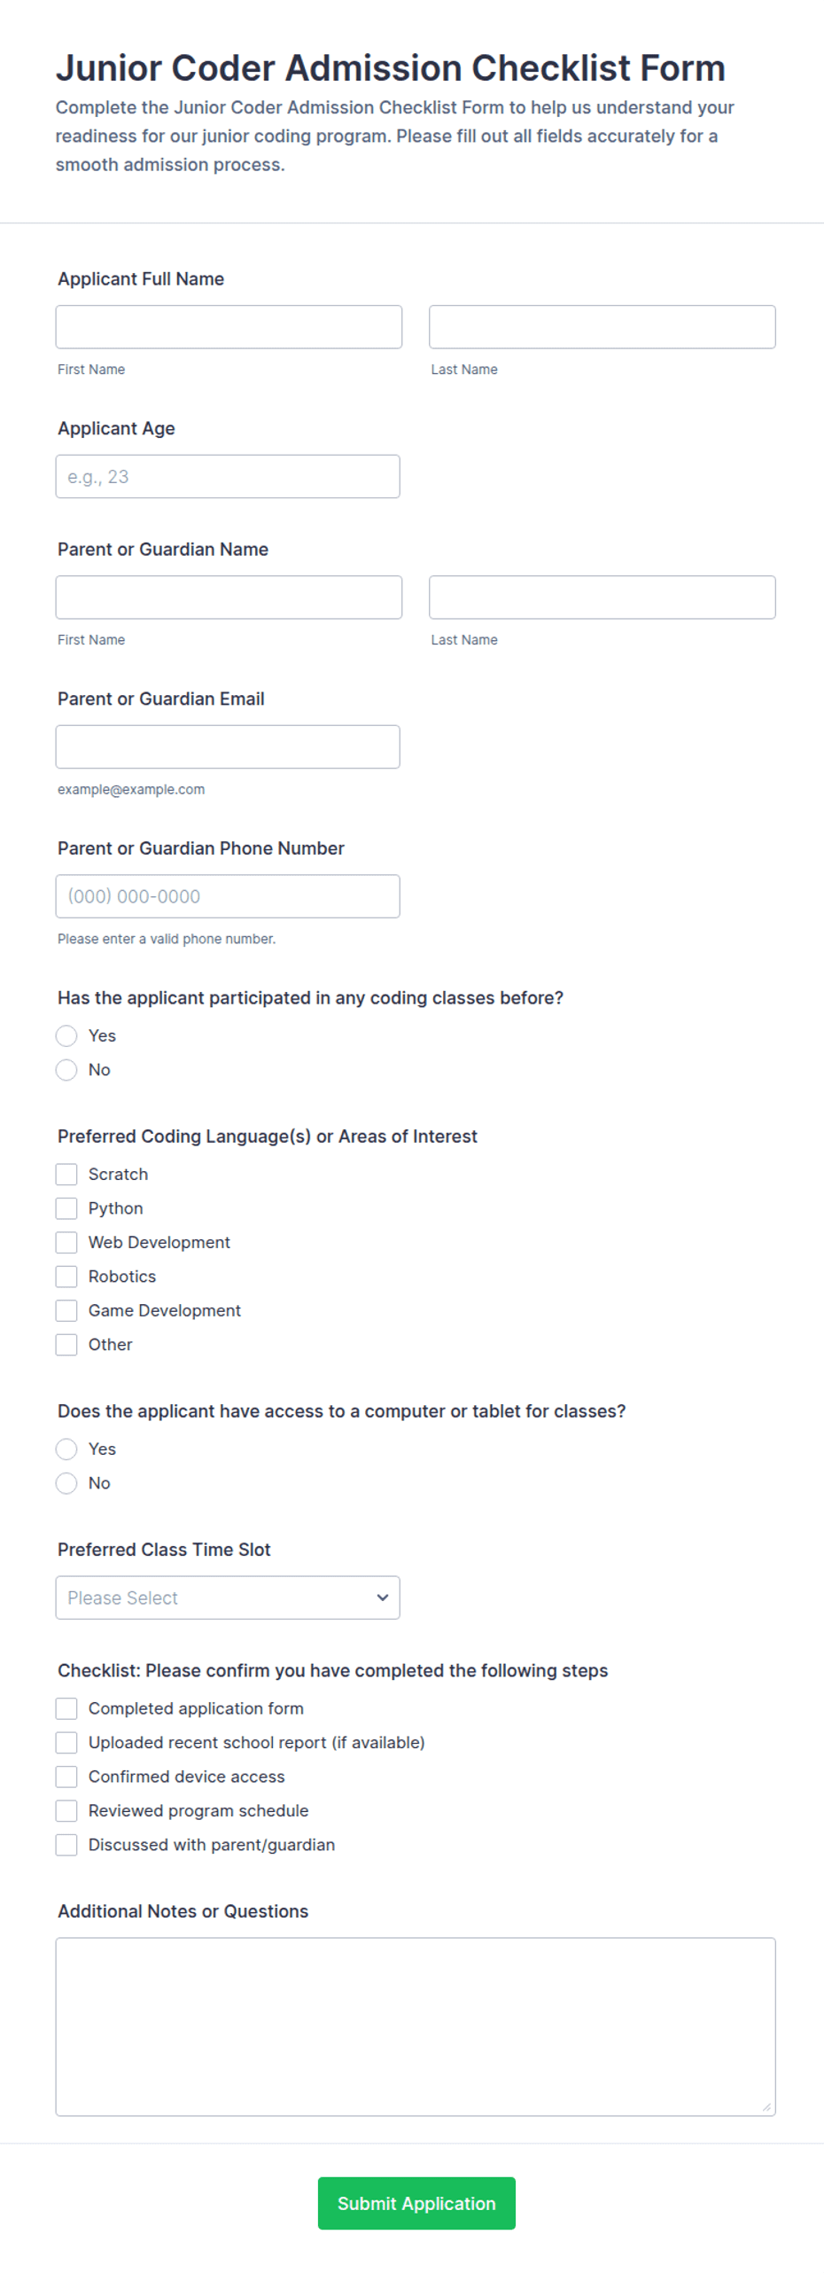Click the Submit Application button
Screen dimensions: 824x2273
point(416,2202)
